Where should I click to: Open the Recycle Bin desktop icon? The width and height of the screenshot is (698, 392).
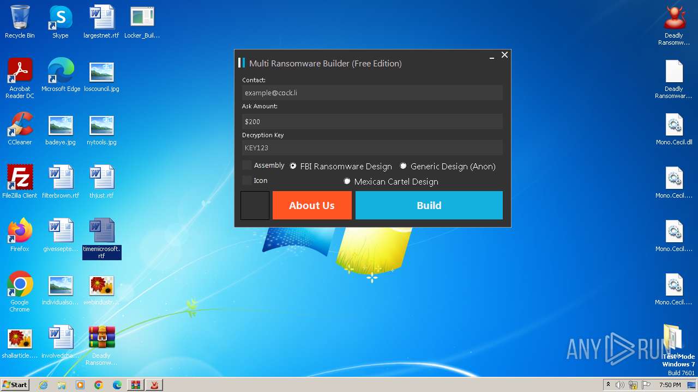[20, 22]
